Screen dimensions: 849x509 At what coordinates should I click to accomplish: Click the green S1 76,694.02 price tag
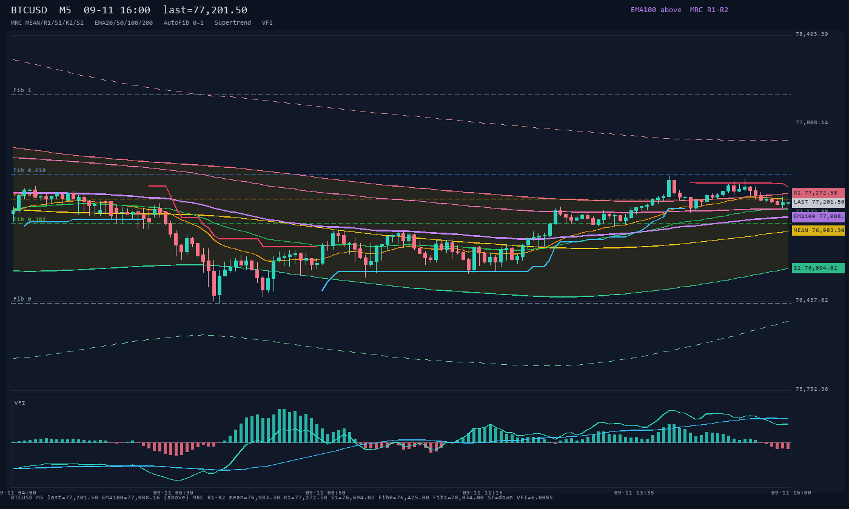(x=818, y=268)
